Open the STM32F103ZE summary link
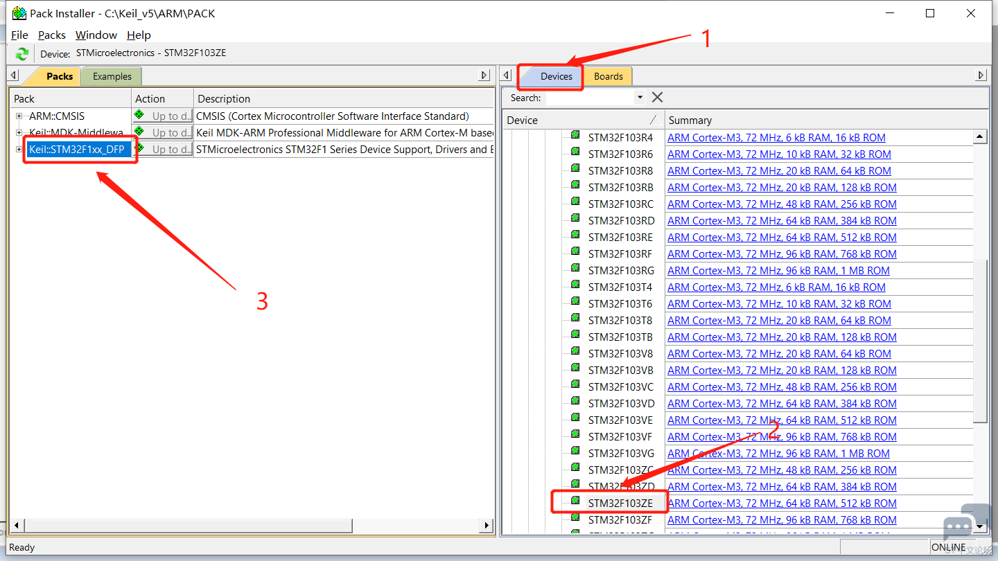 (782, 504)
